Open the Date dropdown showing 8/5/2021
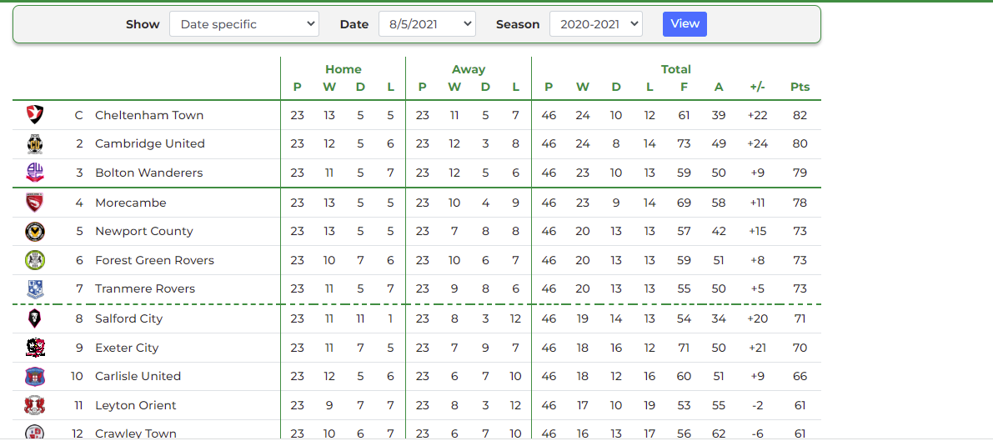Viewport: 993px width, 441px height. pyautogui.click(x=427, y=24)
